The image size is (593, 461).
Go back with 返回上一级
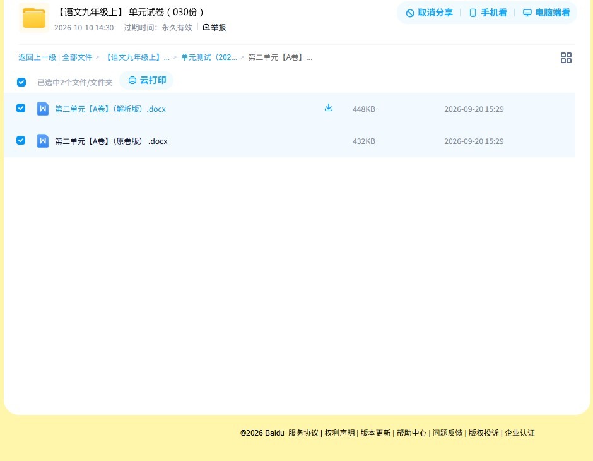pyautogui.click(x=37, y=57)
